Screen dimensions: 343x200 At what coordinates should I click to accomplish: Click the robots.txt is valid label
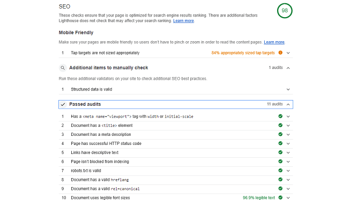pyautogui.click(x=86, y=171)
